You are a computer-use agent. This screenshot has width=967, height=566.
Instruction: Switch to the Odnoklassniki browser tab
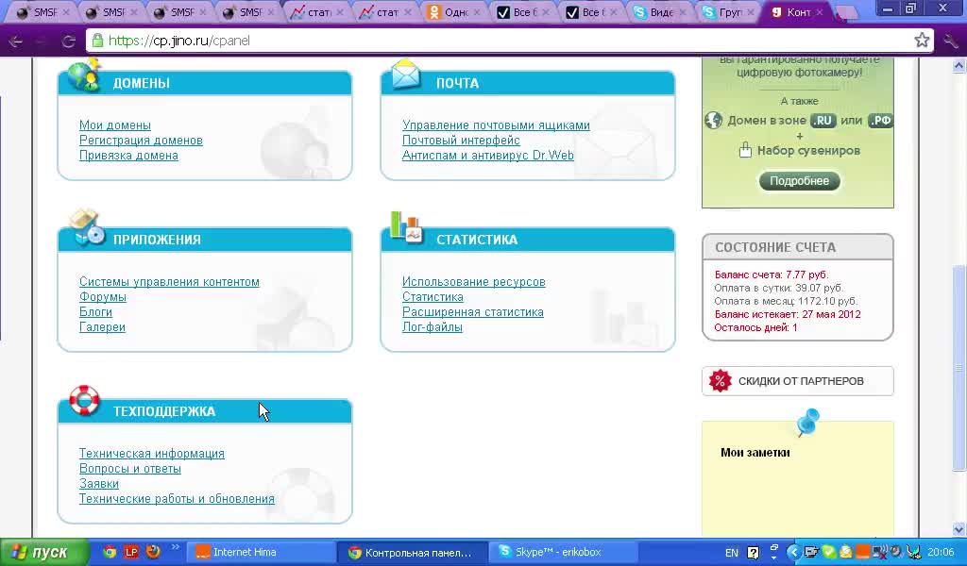point(450,13)
